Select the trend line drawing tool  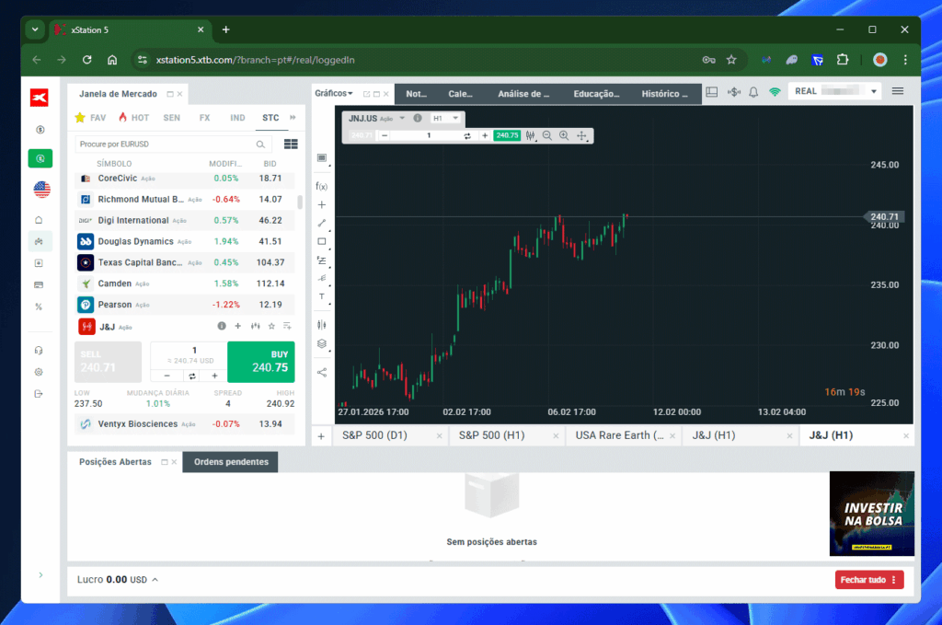click(321, 223)
